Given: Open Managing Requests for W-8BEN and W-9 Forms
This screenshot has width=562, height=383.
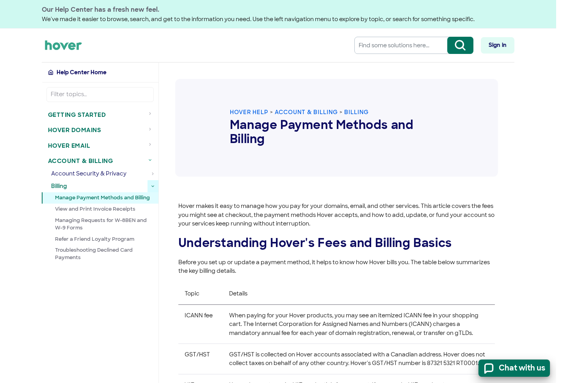Looking at the screenshot, I should 101,224.
